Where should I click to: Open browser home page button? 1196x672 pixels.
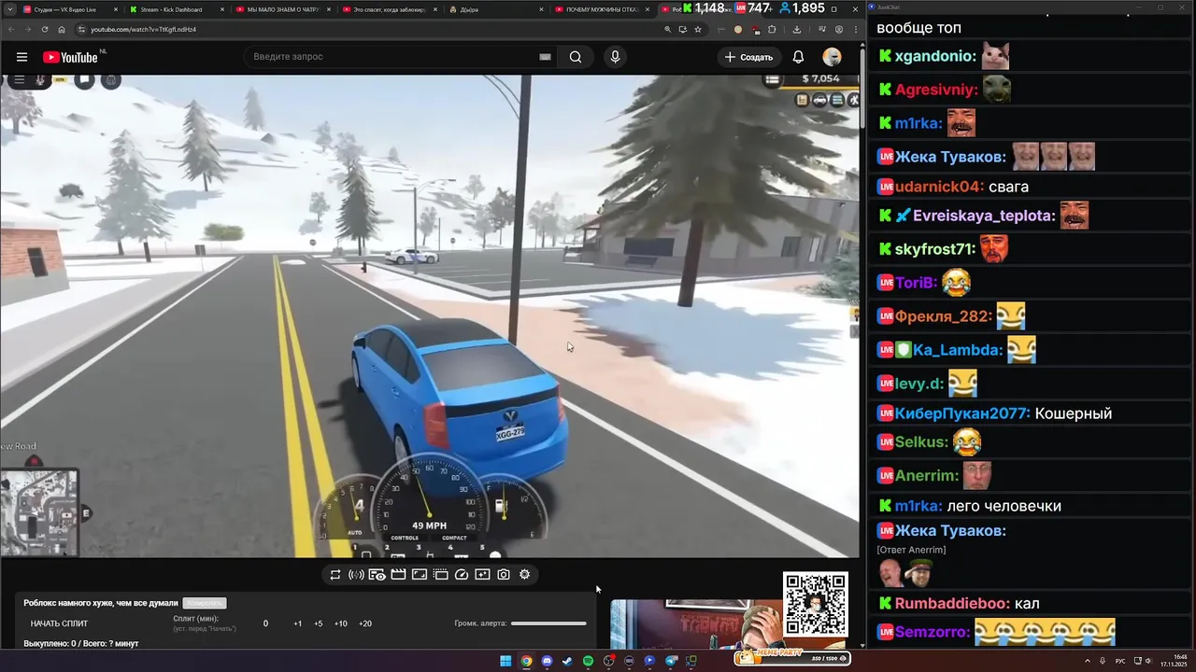[x=62, y=29]
